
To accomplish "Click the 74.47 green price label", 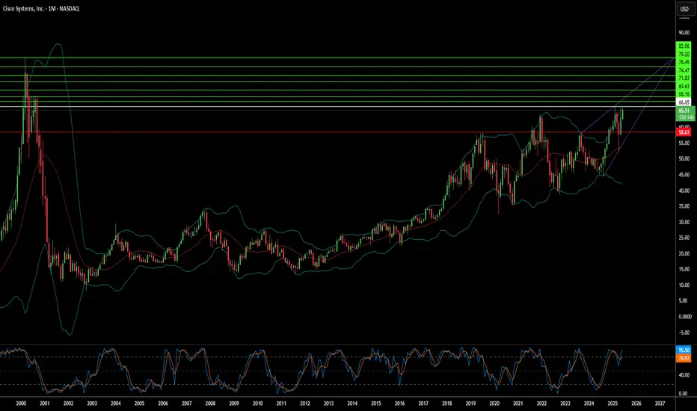I will (x=684, y=70).
